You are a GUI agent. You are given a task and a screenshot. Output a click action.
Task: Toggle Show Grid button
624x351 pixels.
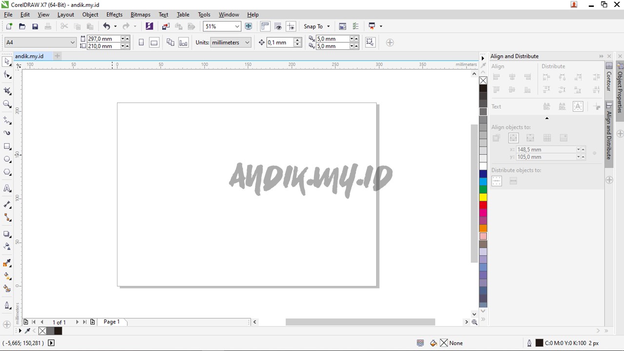point(278,26)
